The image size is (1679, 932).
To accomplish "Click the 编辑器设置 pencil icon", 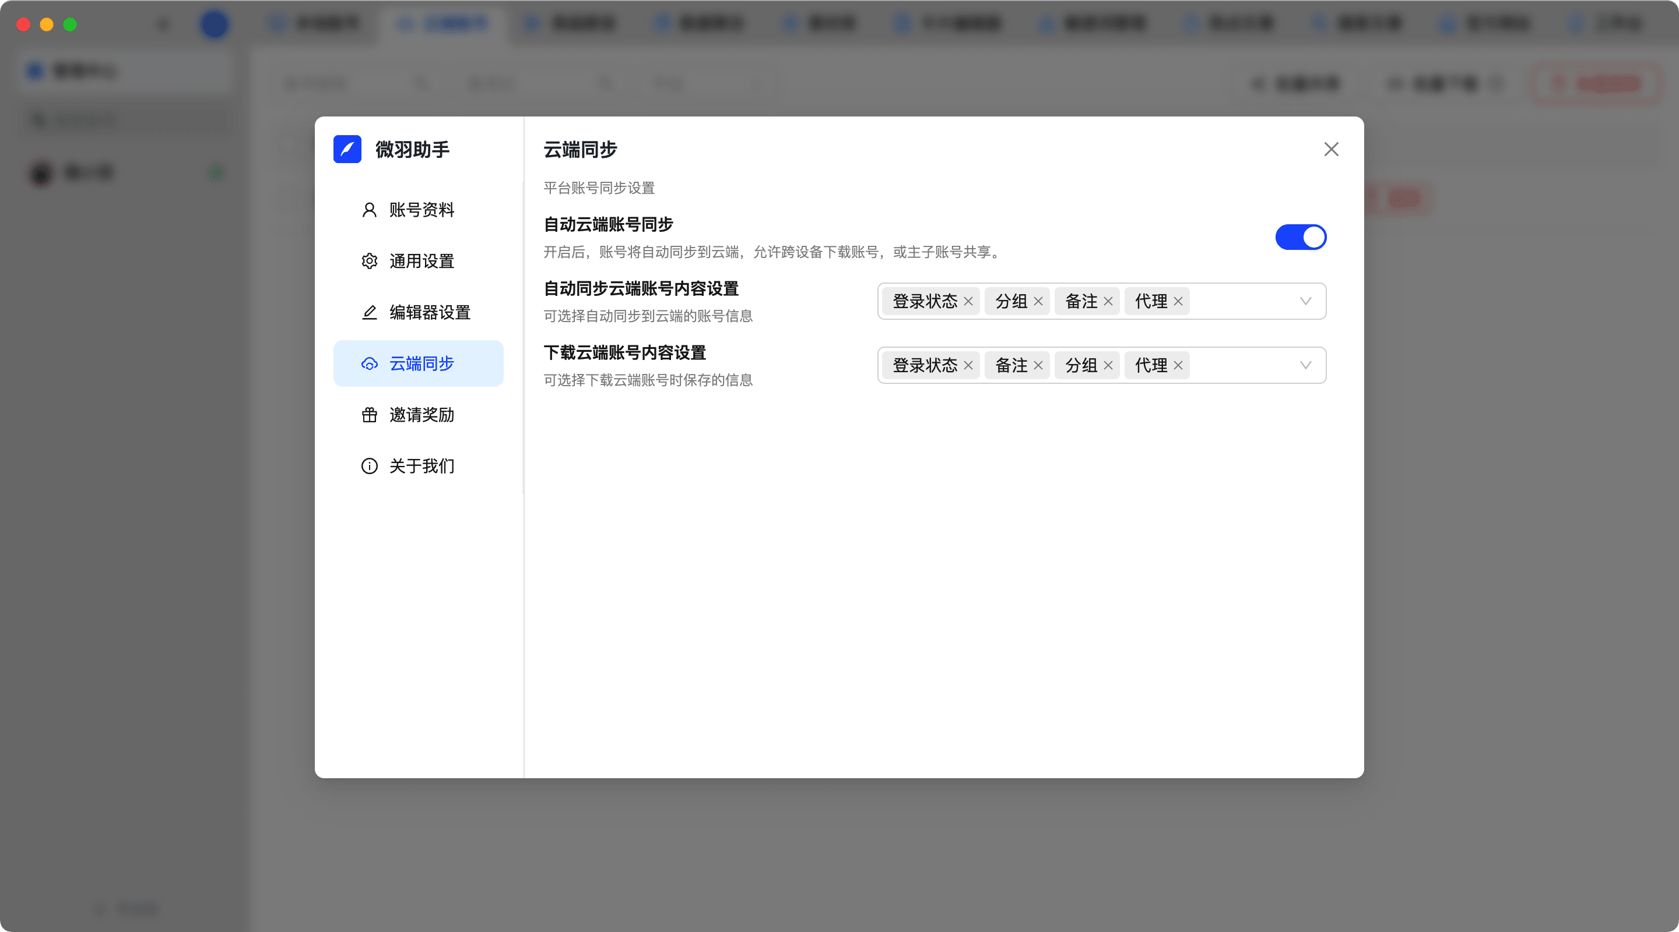I will tap(369, 313).
